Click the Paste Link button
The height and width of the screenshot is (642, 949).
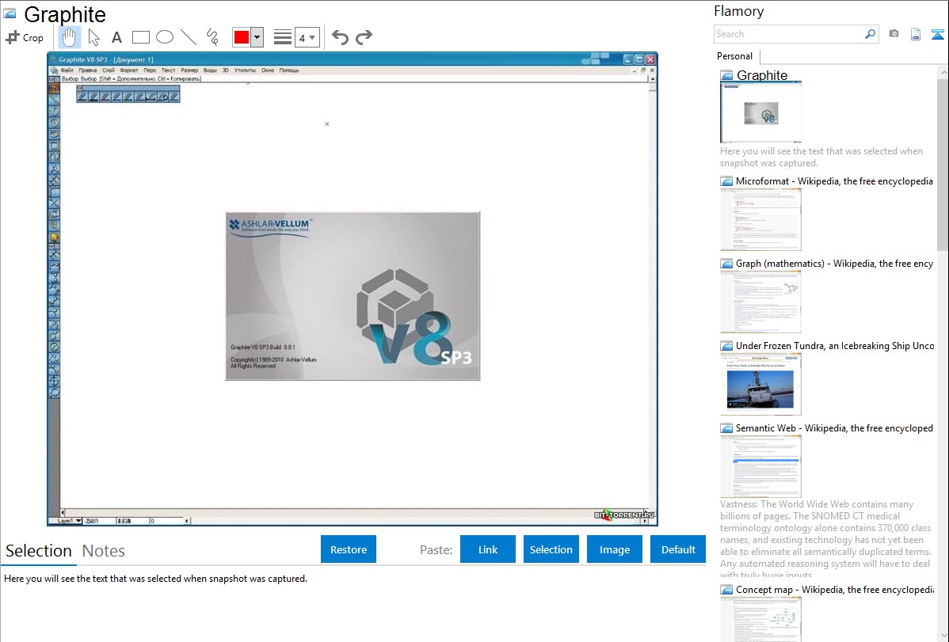click(x=488, y=549)
